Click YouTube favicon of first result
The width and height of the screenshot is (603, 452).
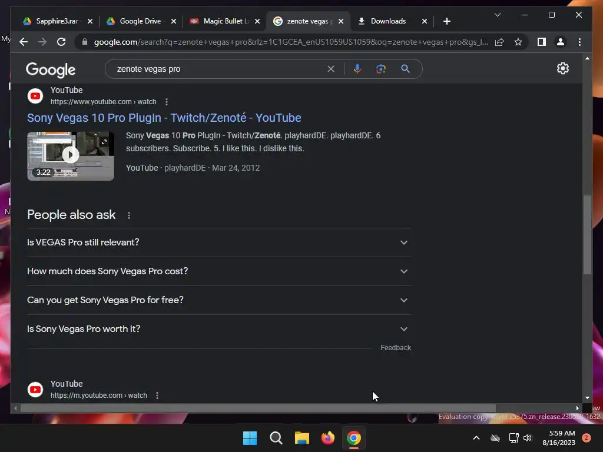tap(35, 96)
